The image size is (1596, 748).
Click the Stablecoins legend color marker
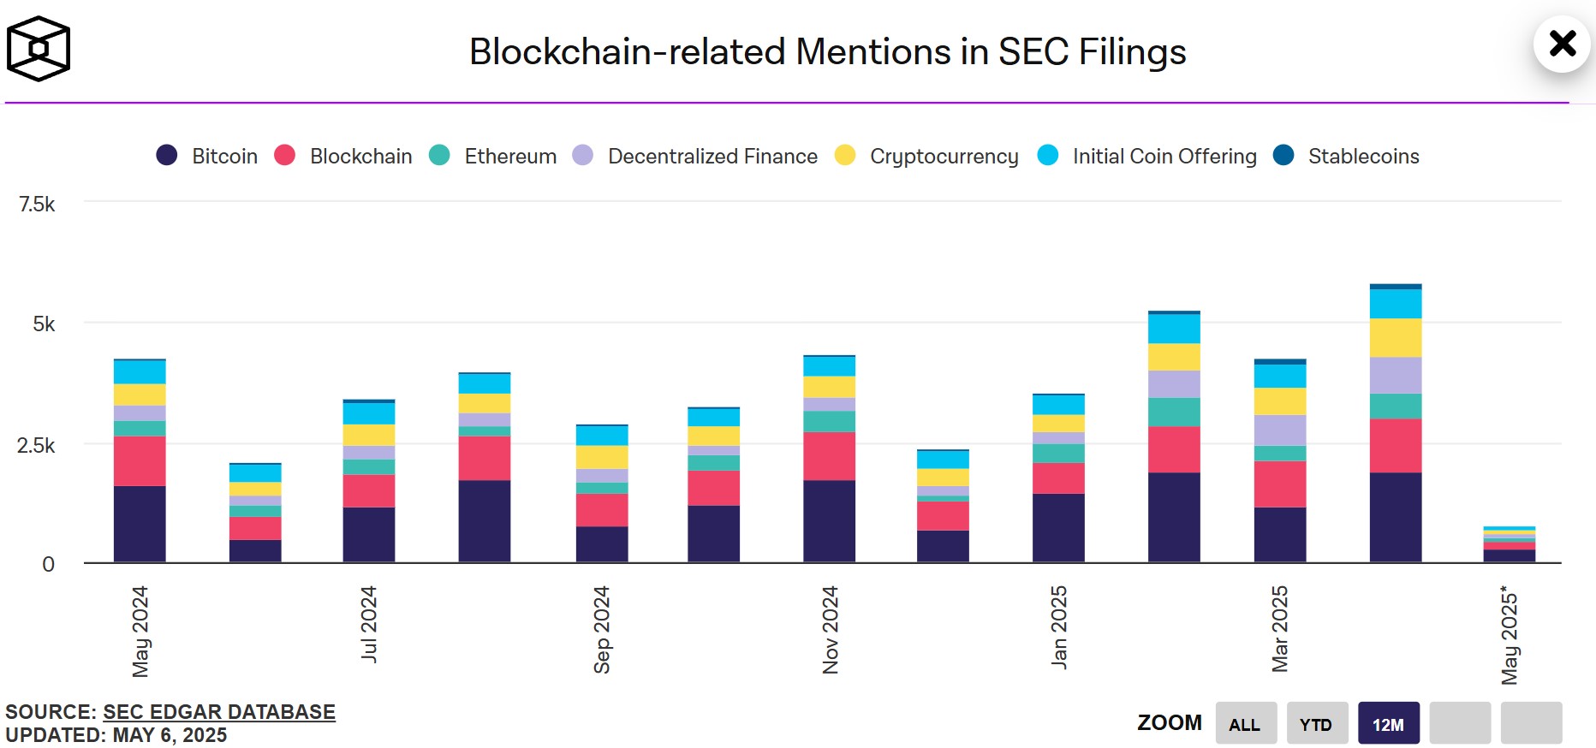1283,157
